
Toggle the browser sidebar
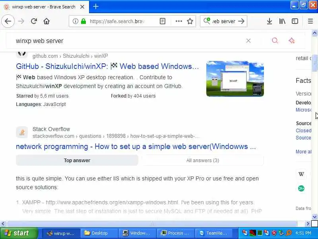[295, 21]
